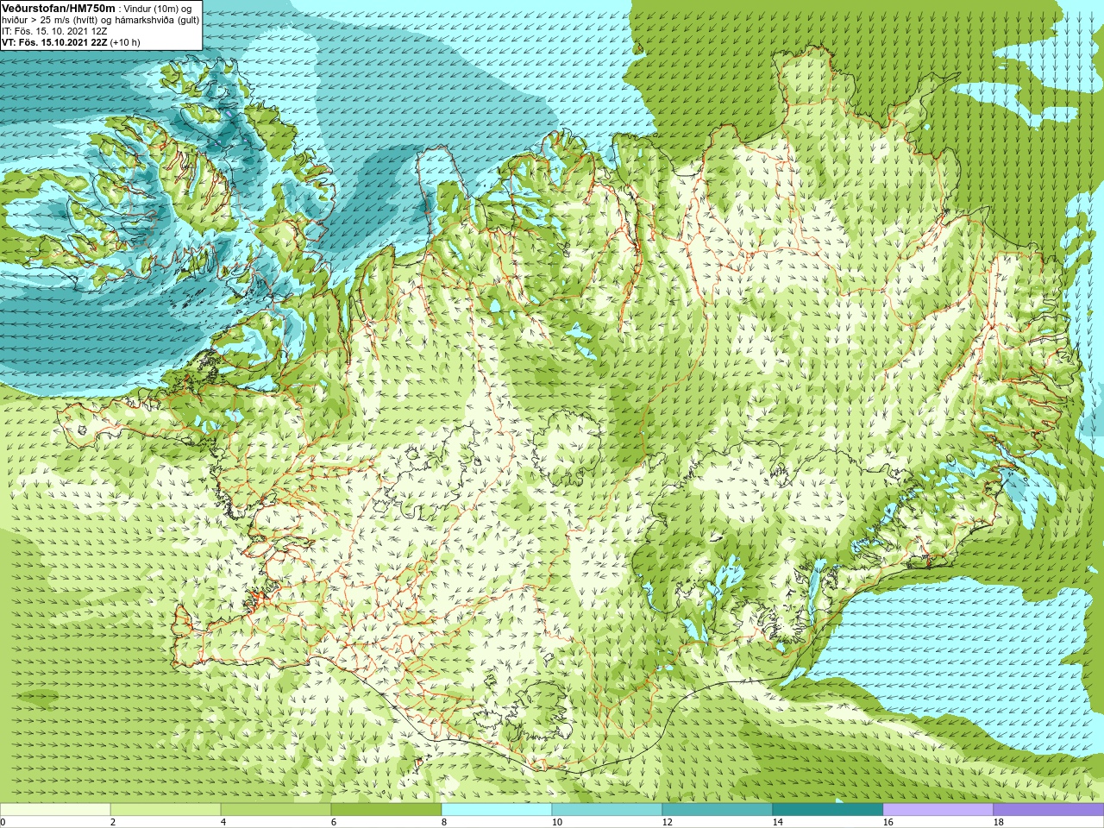
Task: Click the legend scale label "6"
Action: (334, 823)
